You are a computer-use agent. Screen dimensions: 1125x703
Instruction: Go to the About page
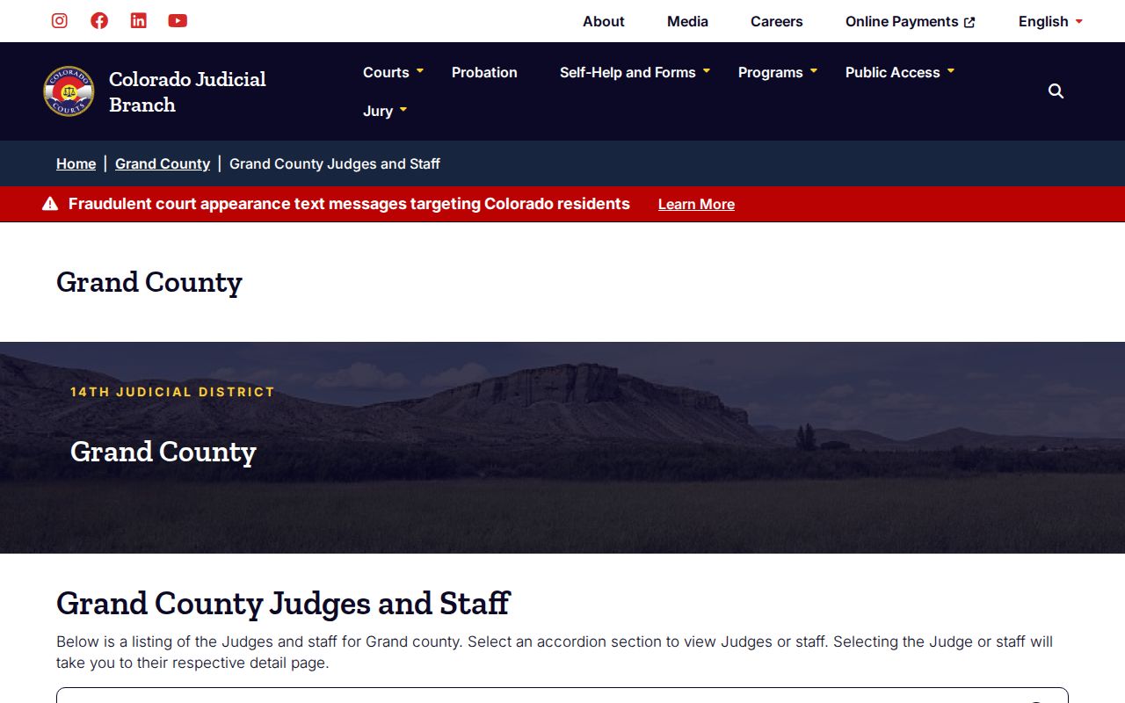coord(604,21)
